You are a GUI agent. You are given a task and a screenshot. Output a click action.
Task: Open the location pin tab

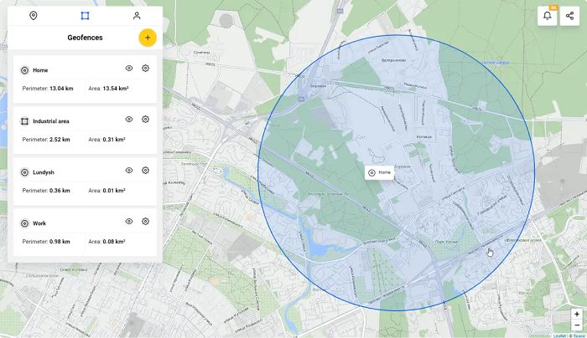pos(33,16)
